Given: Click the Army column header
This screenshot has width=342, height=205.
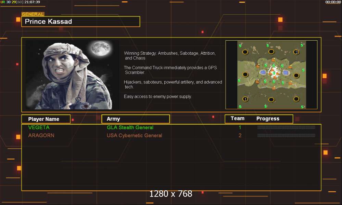Looking at the screenshot, I should 136,119.
